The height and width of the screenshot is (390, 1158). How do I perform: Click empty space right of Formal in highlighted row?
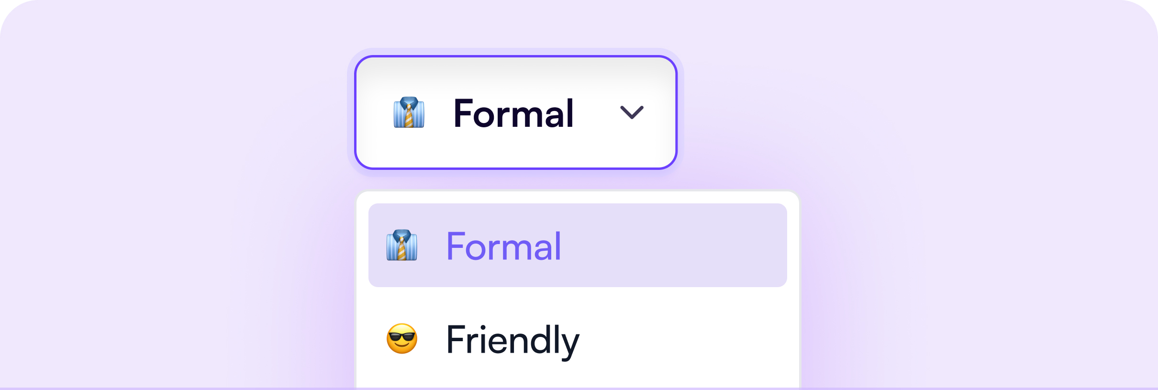[679, 245]
